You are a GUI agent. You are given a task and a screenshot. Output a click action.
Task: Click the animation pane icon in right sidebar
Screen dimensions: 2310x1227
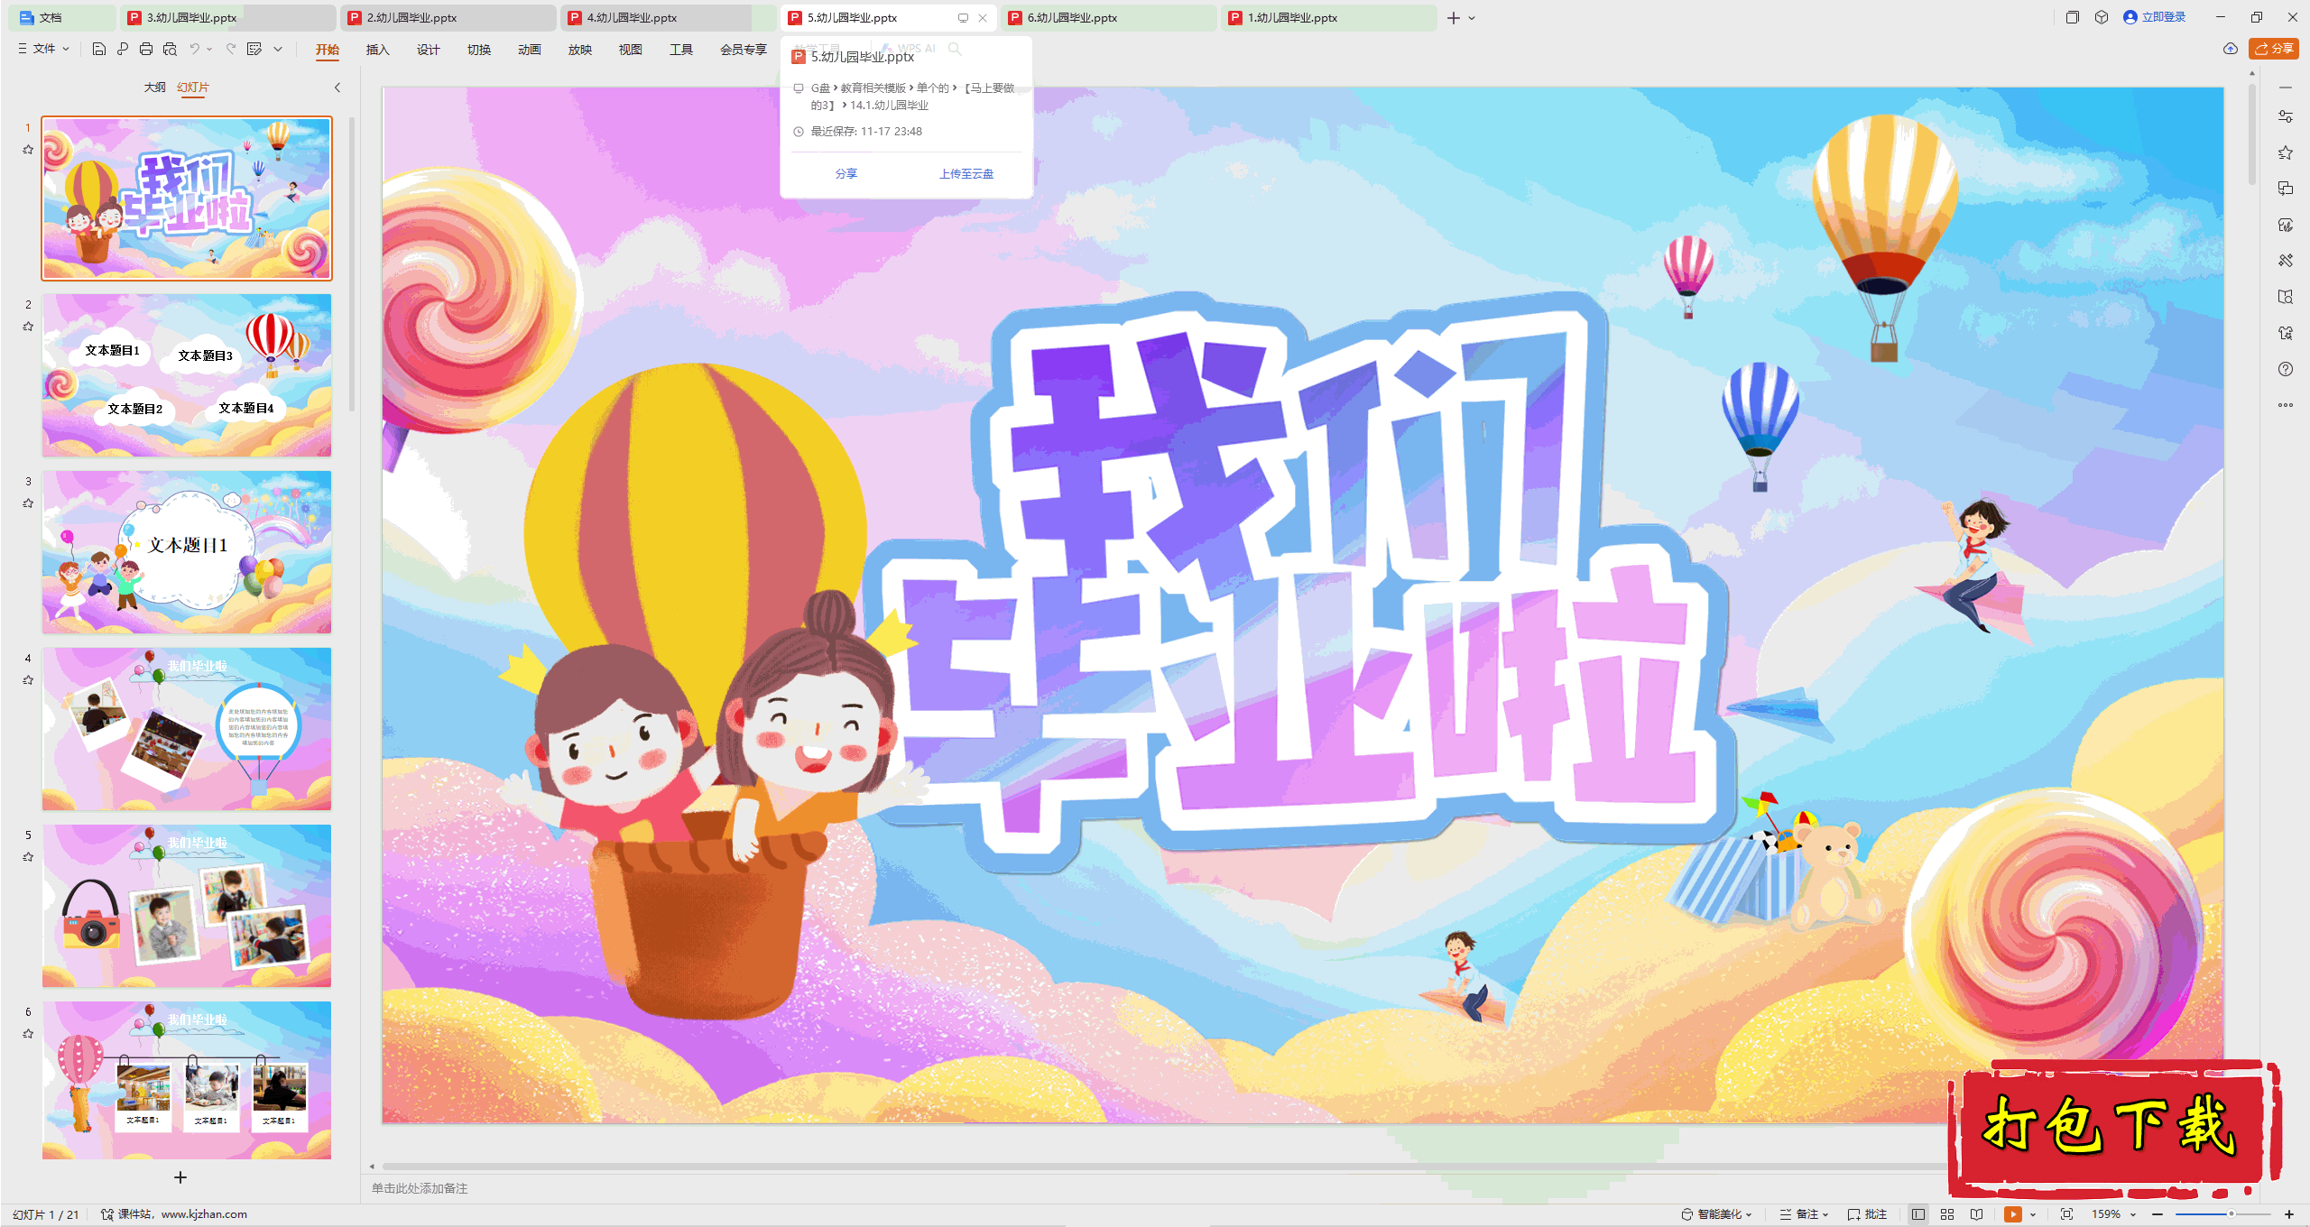[2286, 225]
